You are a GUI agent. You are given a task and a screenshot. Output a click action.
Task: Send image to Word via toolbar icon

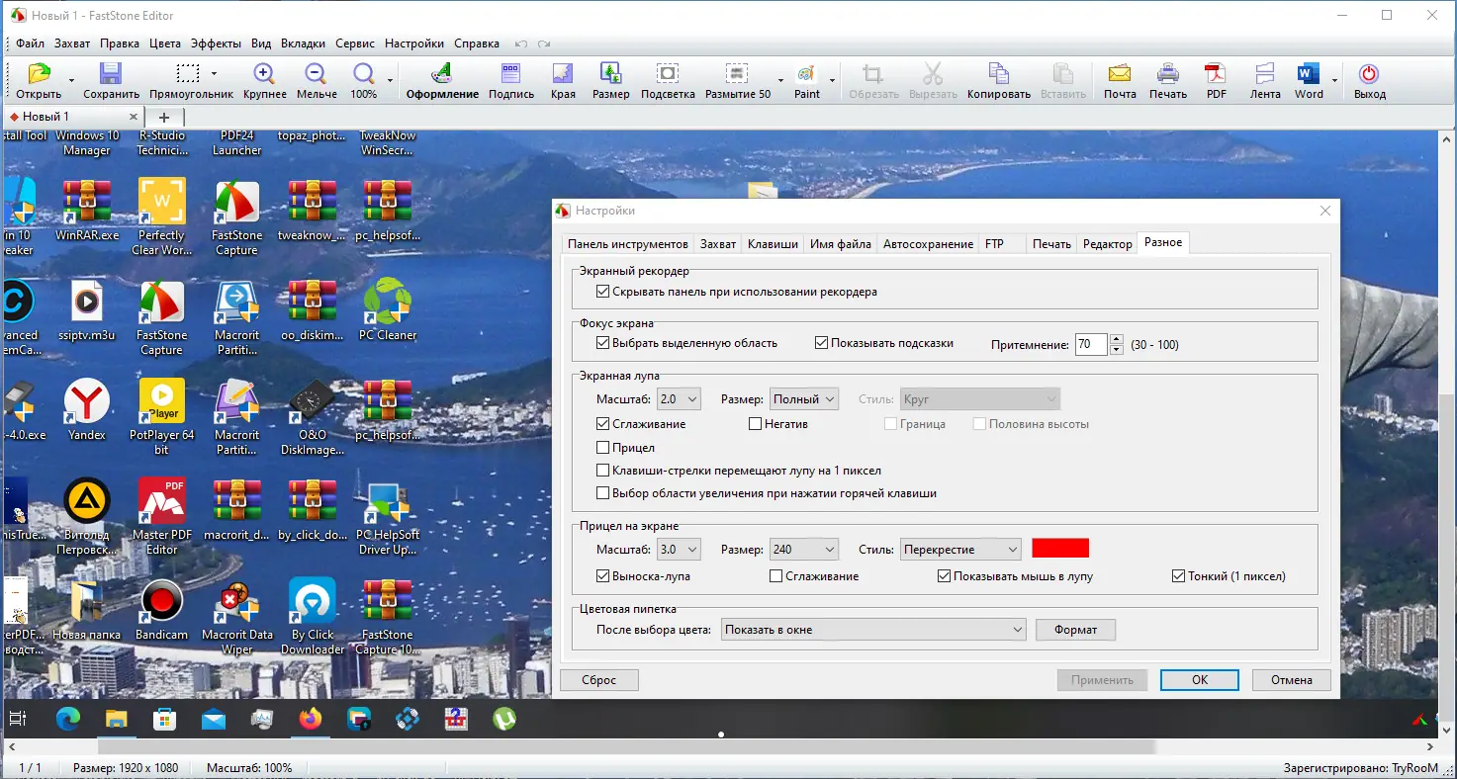[1309, 74]
